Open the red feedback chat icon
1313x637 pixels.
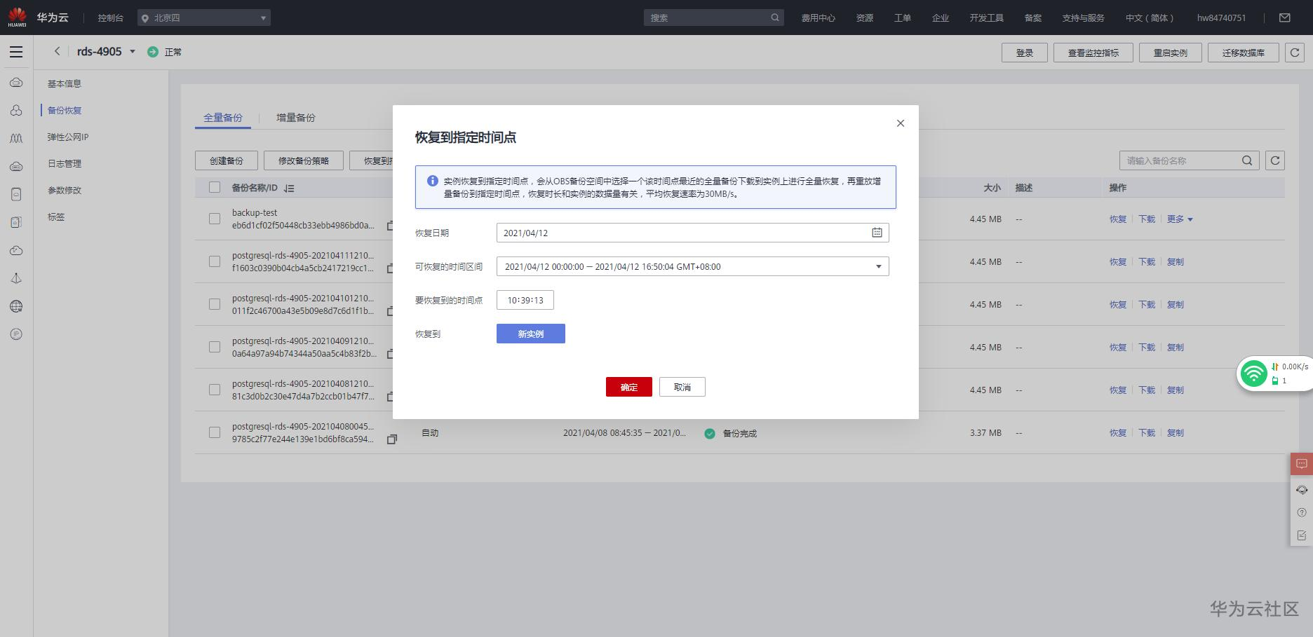tap(1302, 464)
